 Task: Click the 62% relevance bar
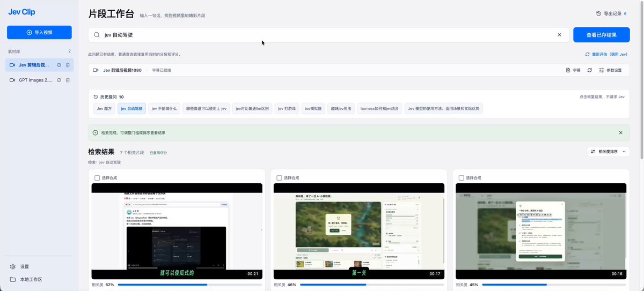click(189, 285)
